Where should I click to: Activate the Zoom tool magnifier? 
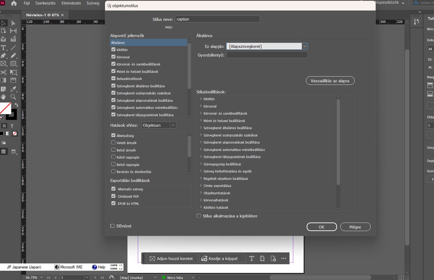click(x=13, y=97)
